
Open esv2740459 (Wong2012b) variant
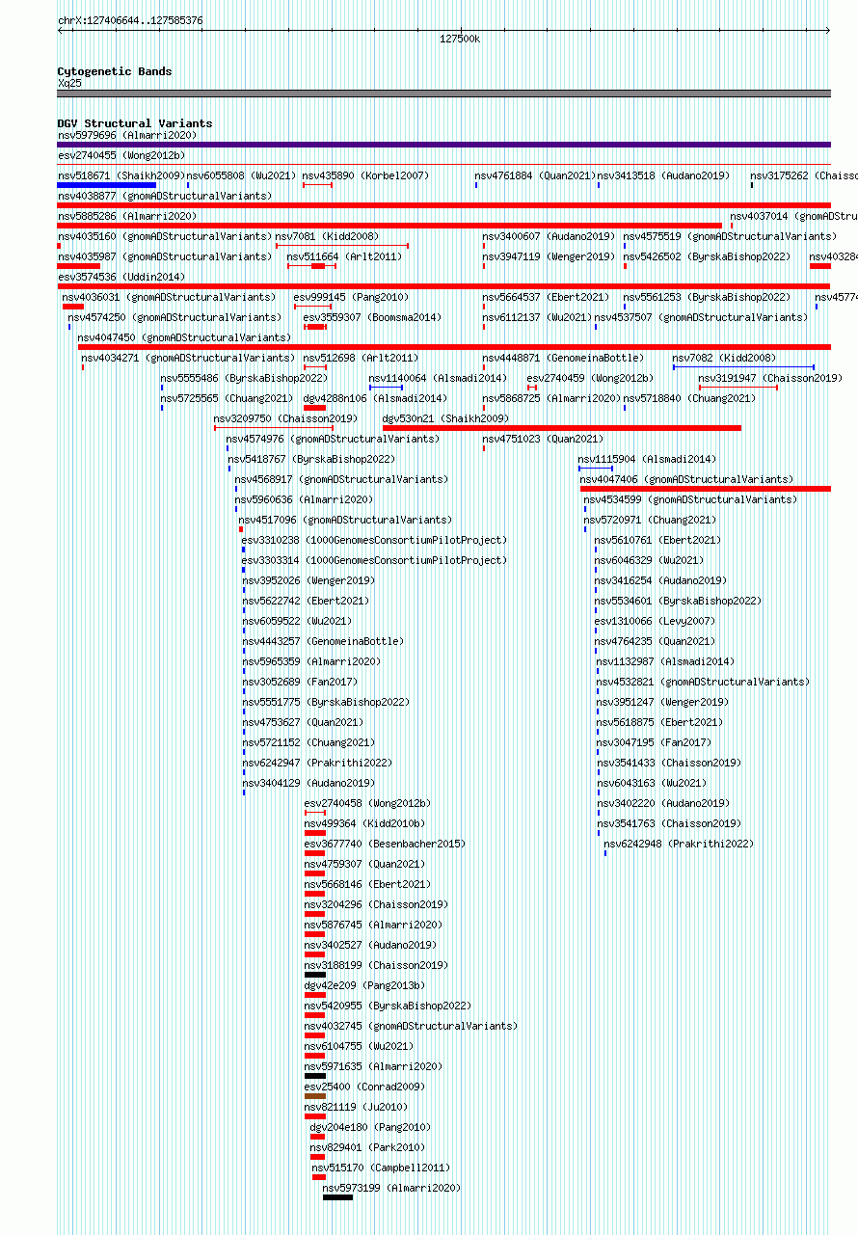pos(590,378)
